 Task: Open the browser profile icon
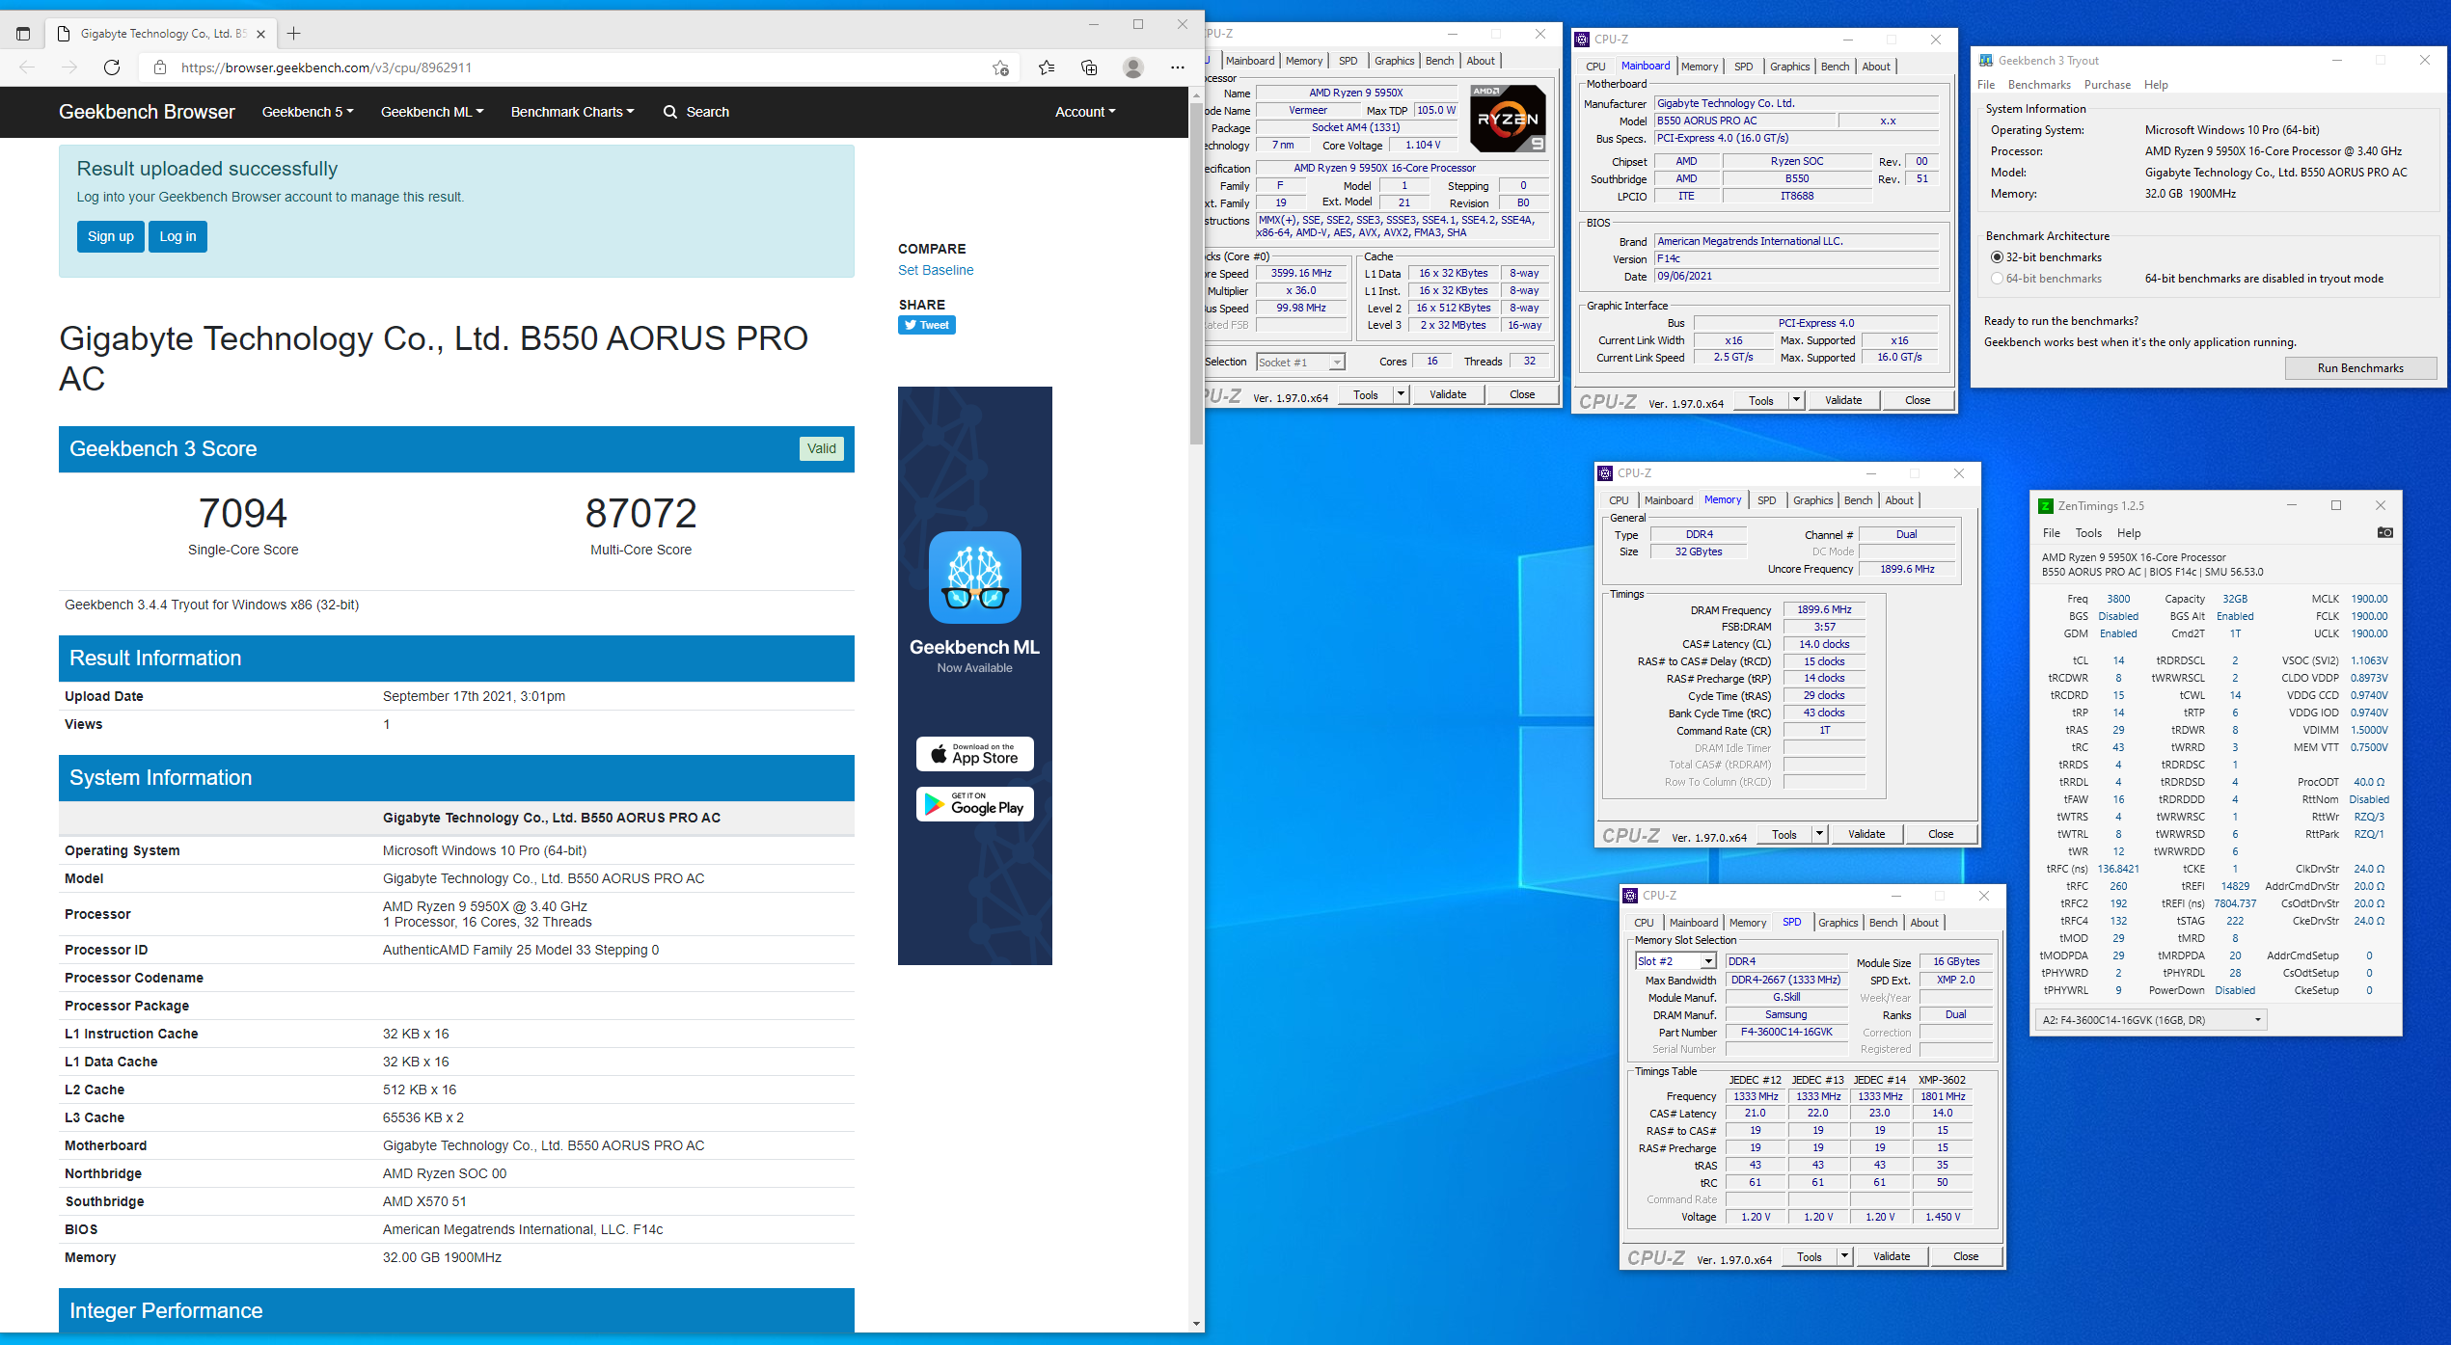pyautogui.click(x=1133, y=67)
